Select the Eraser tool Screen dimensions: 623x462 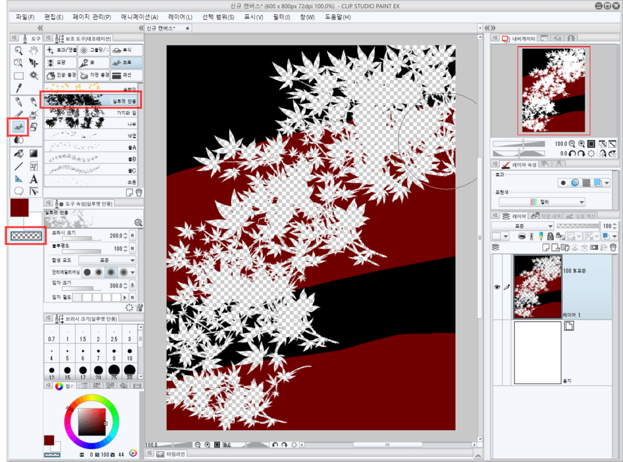34,127
